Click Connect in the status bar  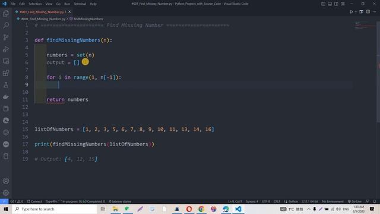34,202
